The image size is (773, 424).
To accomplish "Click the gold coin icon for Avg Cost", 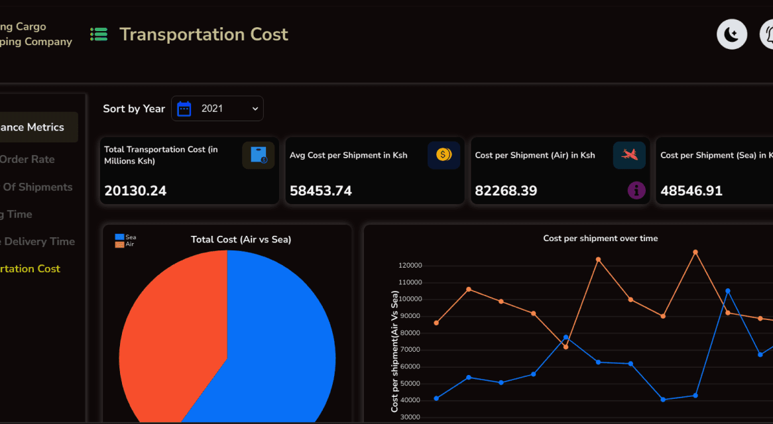I will [444, 155].
